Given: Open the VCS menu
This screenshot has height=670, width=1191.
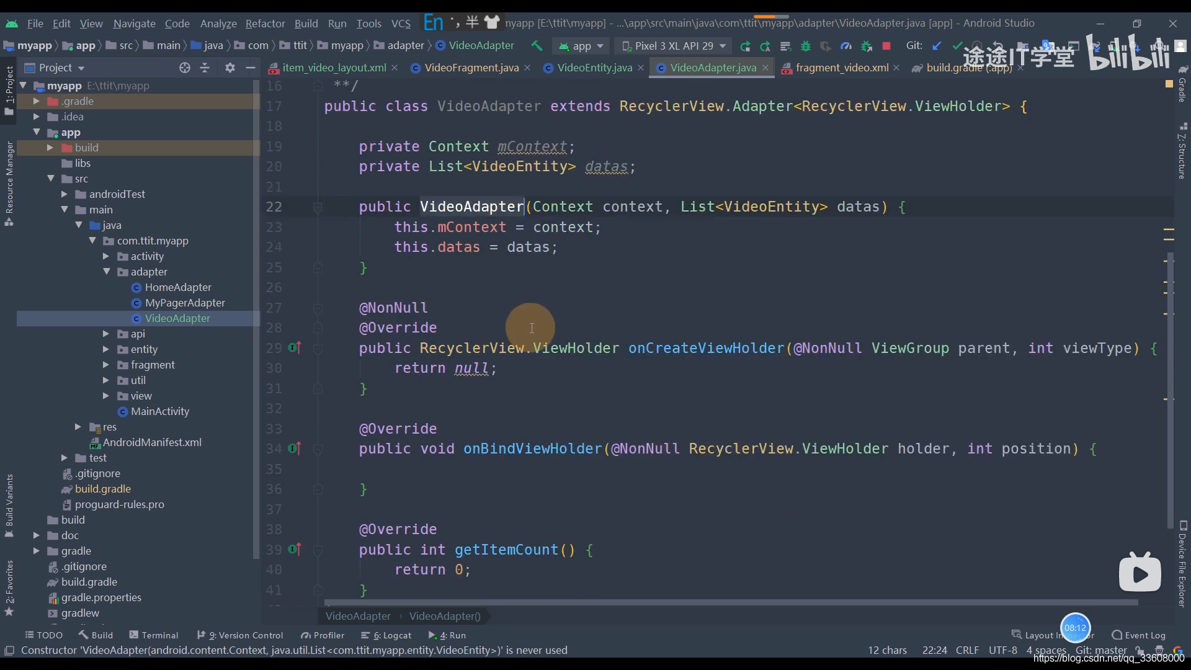Looking at the screenshot, I should coord(401,24).
